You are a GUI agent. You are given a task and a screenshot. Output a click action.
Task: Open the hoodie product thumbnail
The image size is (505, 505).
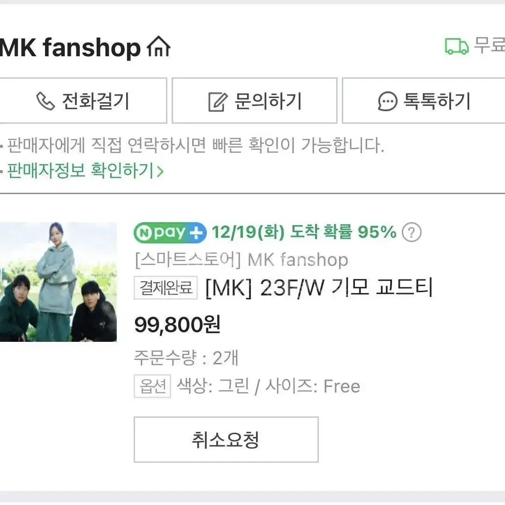(58, 282)
